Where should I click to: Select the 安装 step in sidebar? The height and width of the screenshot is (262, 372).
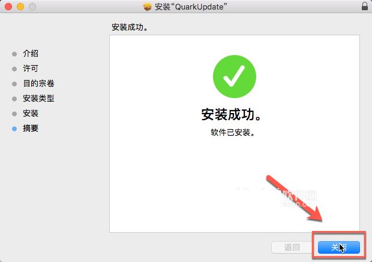tap(31, 113)
